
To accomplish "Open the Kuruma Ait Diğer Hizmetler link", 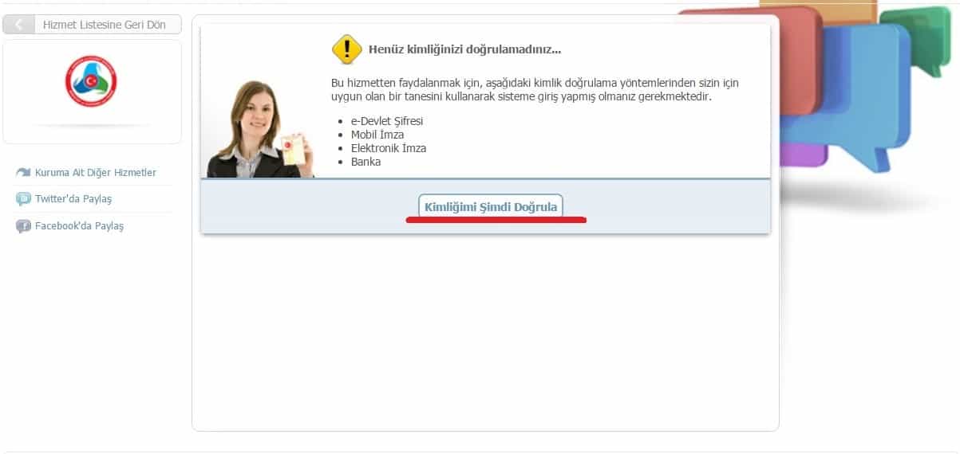I will [96, 173].
